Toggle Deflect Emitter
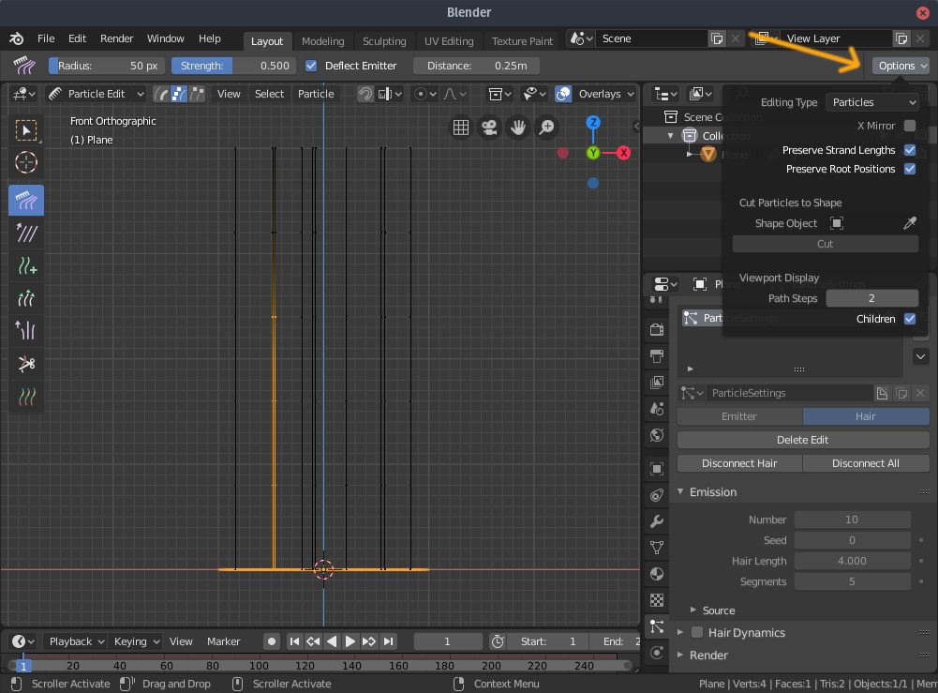 (x=310, y=65)
